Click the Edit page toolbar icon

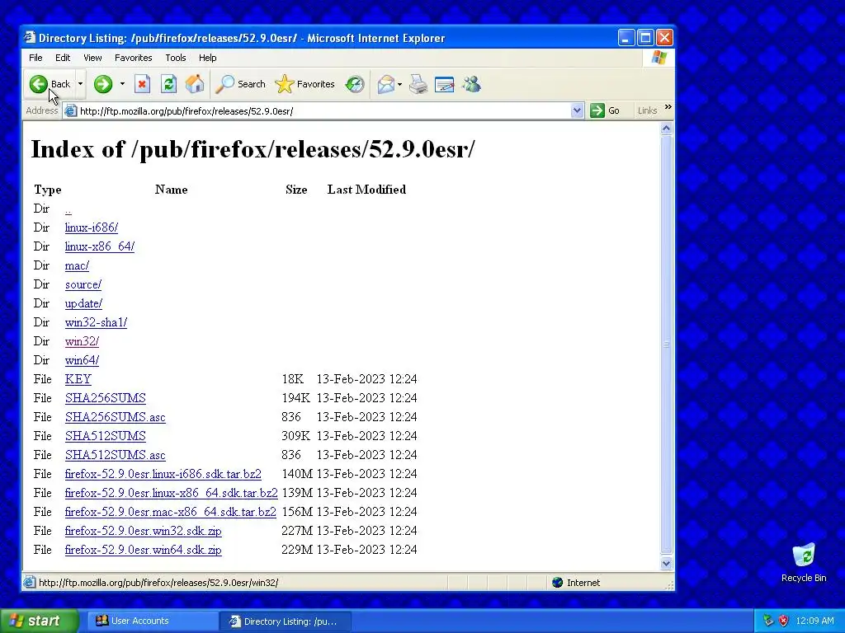tap(445, 84)
